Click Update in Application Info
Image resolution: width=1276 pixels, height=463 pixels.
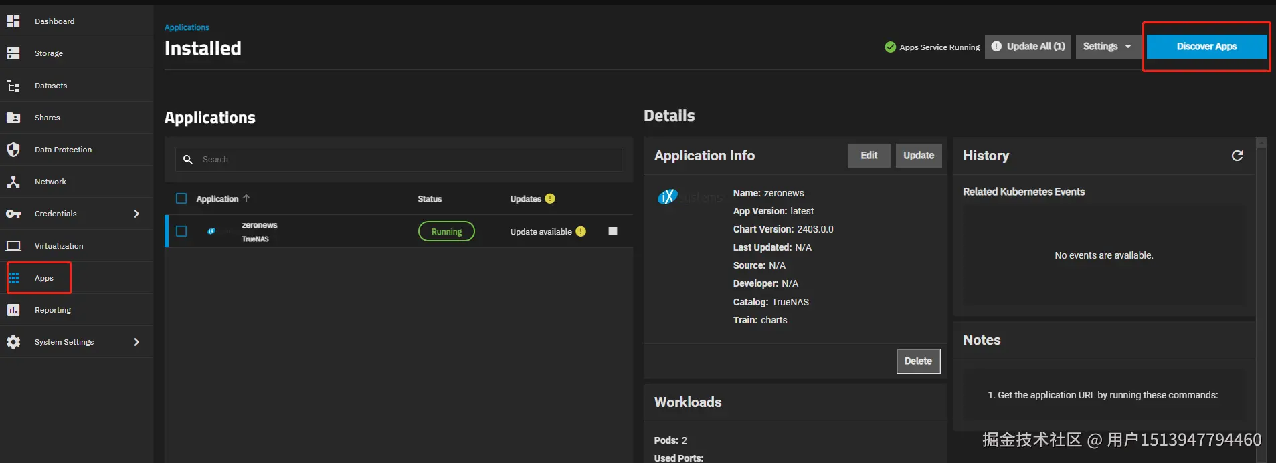point(918,156)
